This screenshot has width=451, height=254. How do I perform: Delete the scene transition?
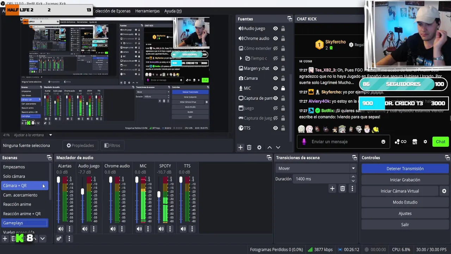pos(342,189)
